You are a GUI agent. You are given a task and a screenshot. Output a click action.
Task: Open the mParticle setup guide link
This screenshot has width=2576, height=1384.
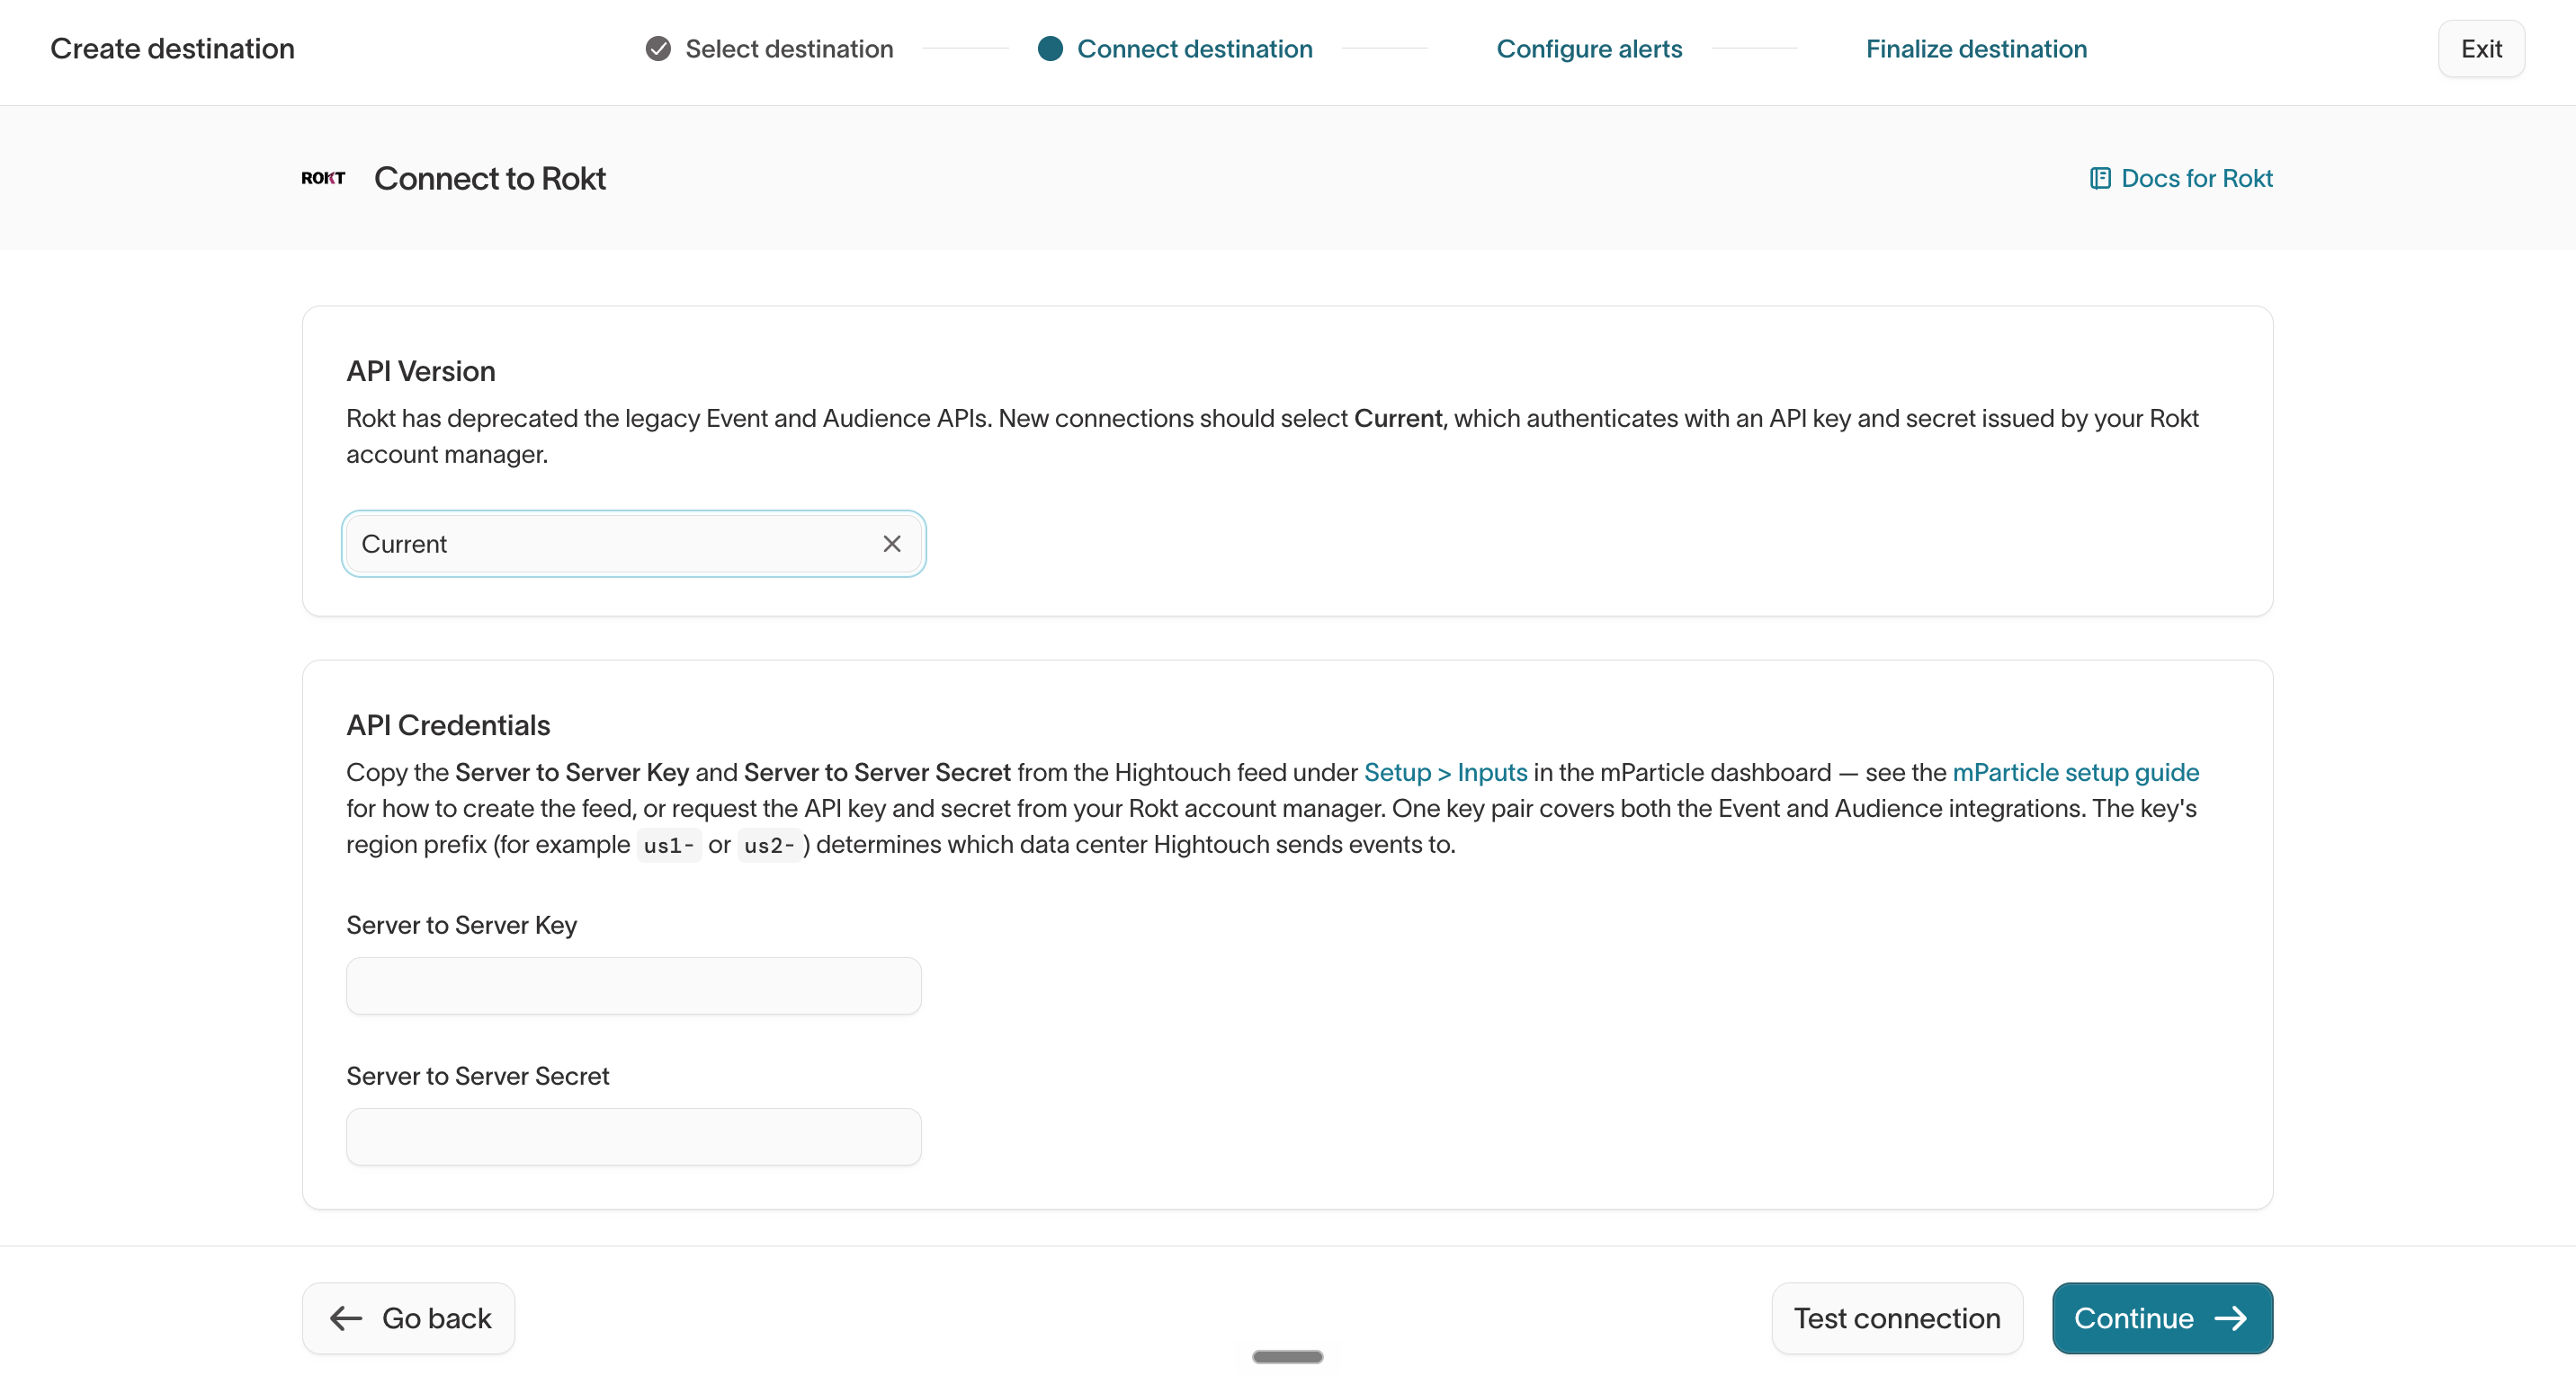2076,771
